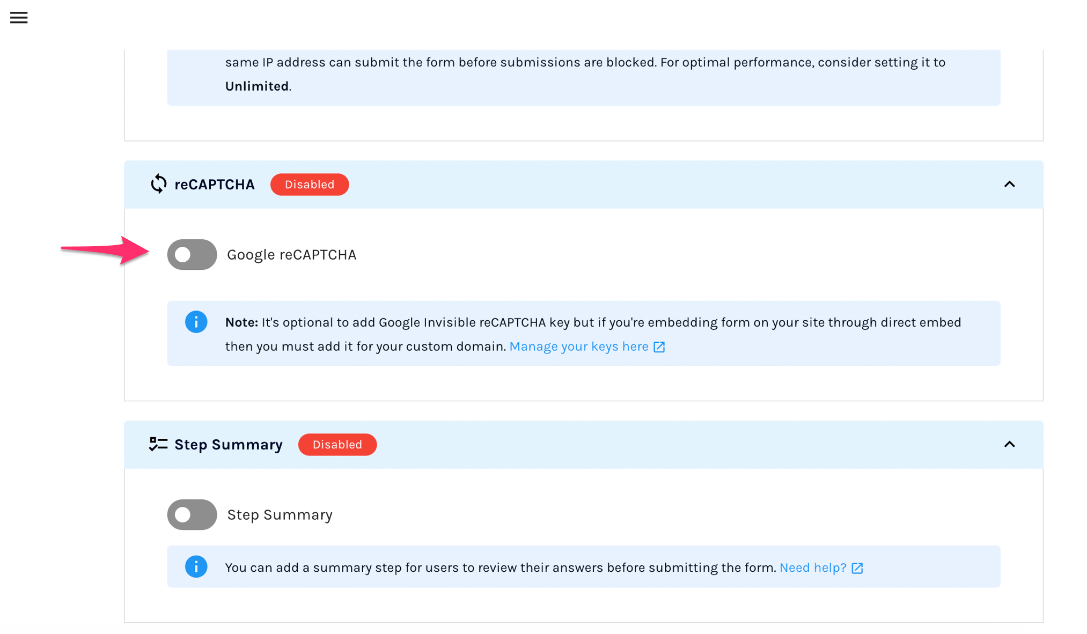Open the Manage your keys here link
Image resolution: width=1087 pixels, height=634 pixels.
[x=578, y=347]
